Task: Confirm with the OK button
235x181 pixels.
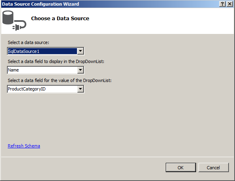Action: (x=181, y=168)
